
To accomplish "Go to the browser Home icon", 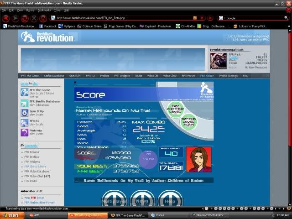I will [43, 18].
